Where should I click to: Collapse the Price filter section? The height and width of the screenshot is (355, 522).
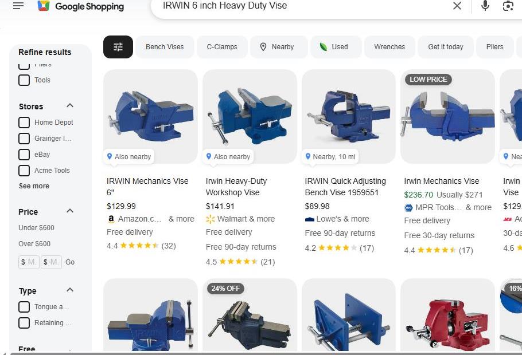70,211
